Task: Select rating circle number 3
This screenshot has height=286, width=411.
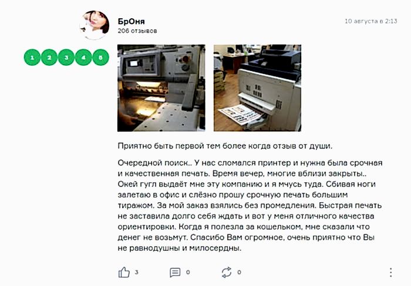Action: 66,57
